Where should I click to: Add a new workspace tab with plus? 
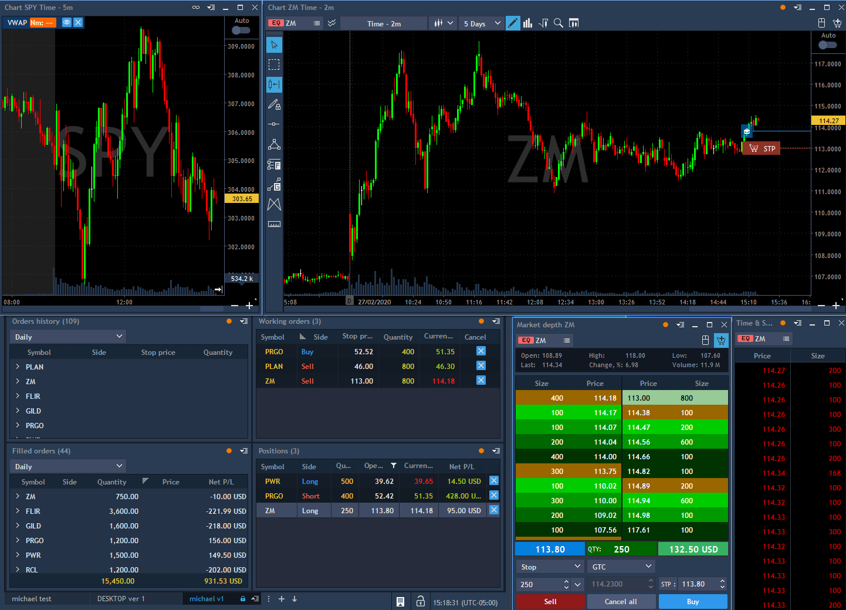coord(282,599)
